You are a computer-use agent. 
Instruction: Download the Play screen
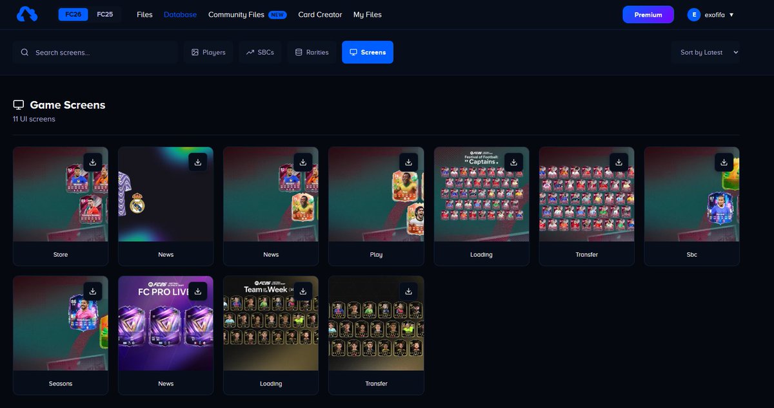408,163
